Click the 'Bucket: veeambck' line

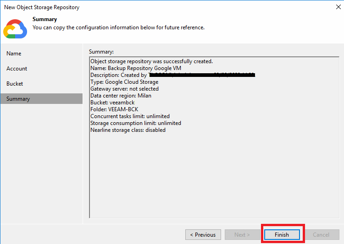tap(112, 103)
